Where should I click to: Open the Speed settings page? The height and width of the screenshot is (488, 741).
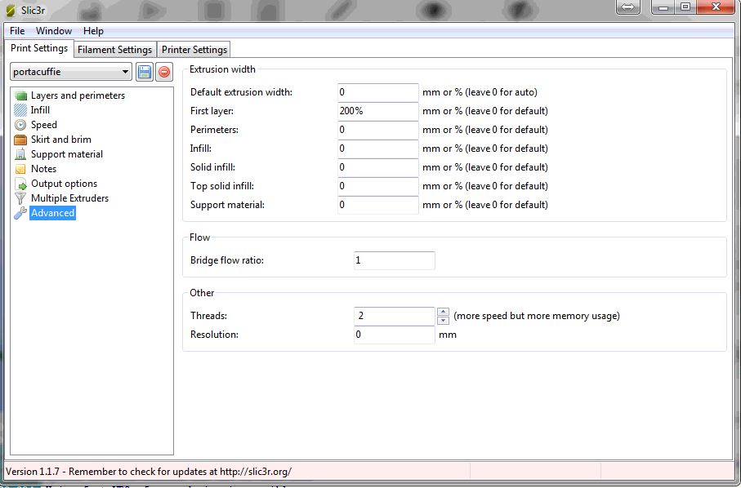tap(43, 125)
